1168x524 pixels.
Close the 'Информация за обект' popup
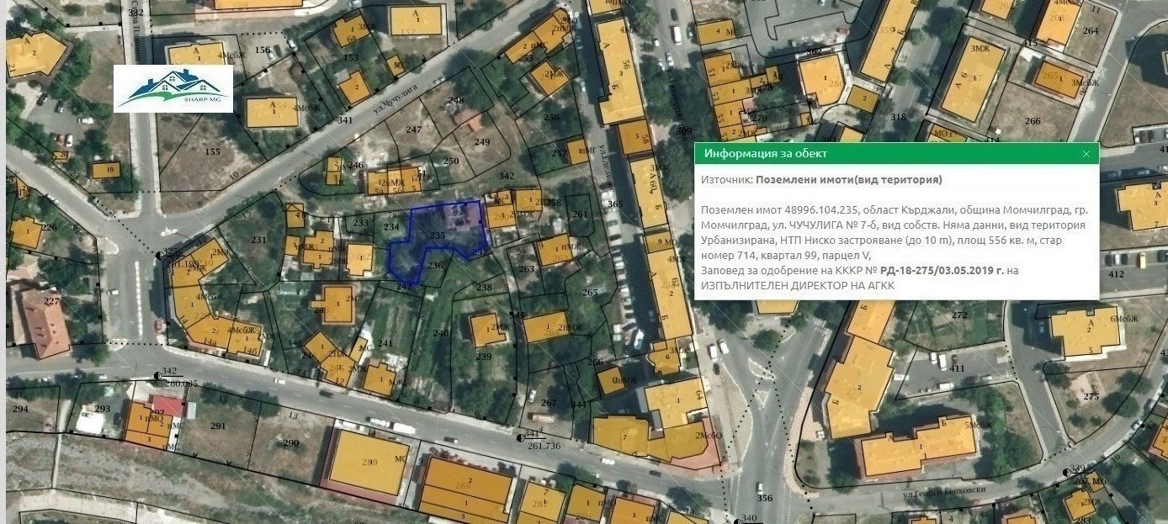click(1086, 154)
